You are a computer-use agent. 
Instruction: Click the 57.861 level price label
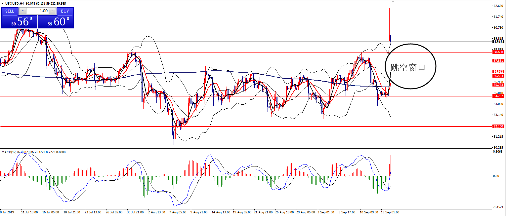pyautogui.click(x=498, y=61)
